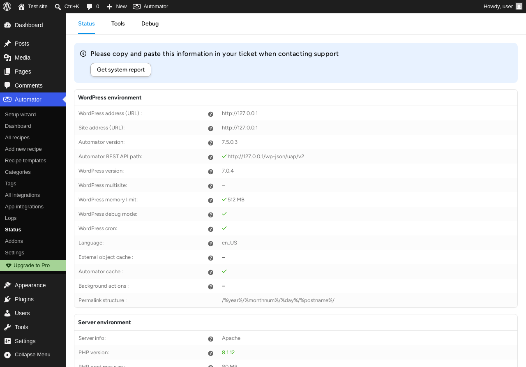Click help icon for PHP version
This screenshot has height=367, width=526.
click(211, 353)
